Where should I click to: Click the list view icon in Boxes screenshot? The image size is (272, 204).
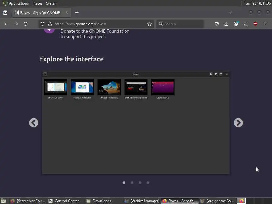[216, 74]
